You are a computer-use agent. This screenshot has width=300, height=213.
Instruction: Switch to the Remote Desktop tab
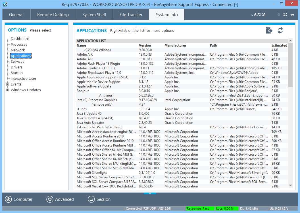[x=53, y=15]
